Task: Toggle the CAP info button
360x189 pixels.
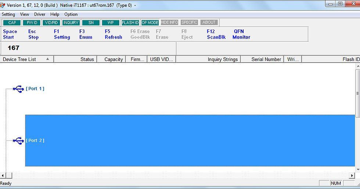Action: pos(12,22)
